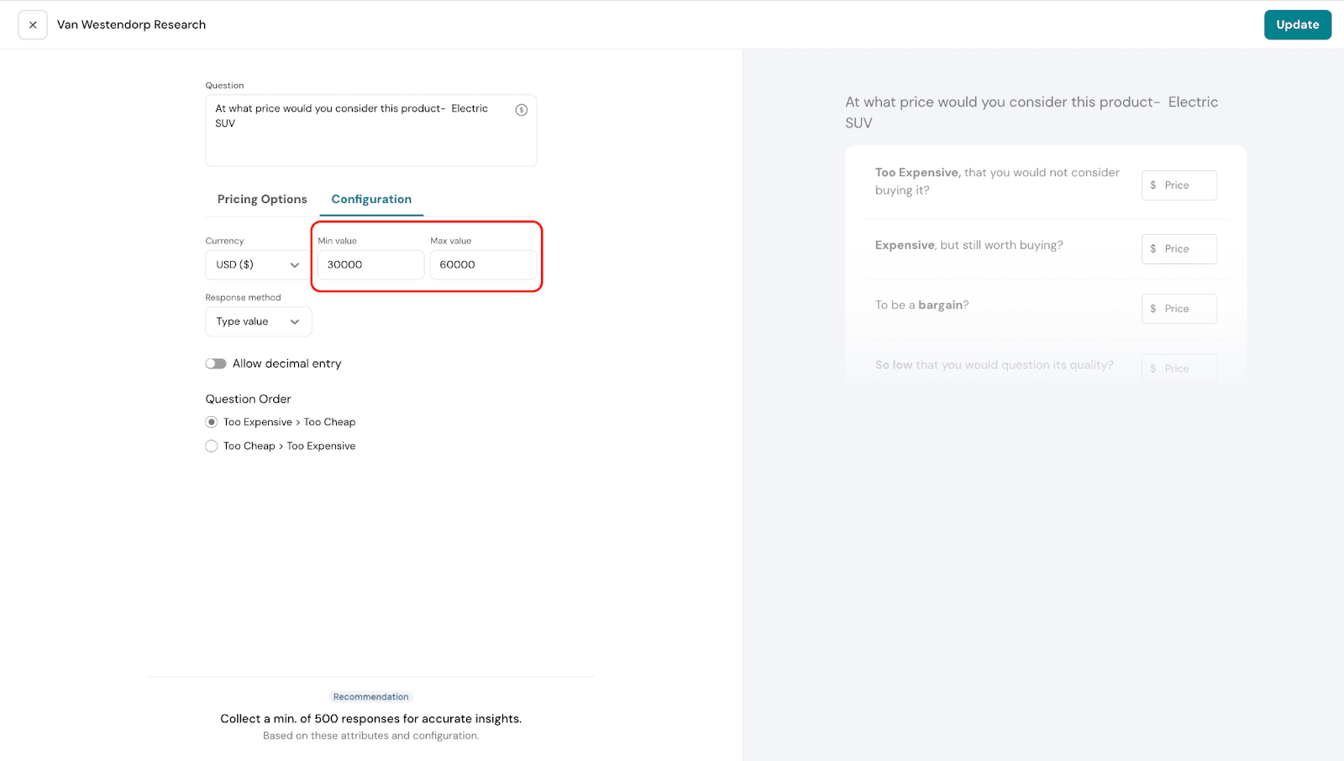Select Too Cheap > Too Expensive order
This screenshot has height=761, width=1344.
pos(212,446)
